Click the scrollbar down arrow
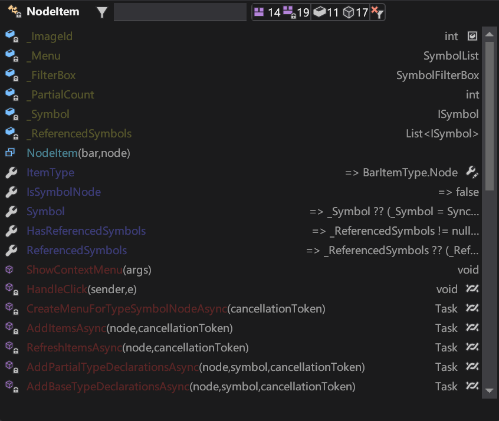Image resolution: width=499 pixels, height=421 pixels. pos(489,390)
